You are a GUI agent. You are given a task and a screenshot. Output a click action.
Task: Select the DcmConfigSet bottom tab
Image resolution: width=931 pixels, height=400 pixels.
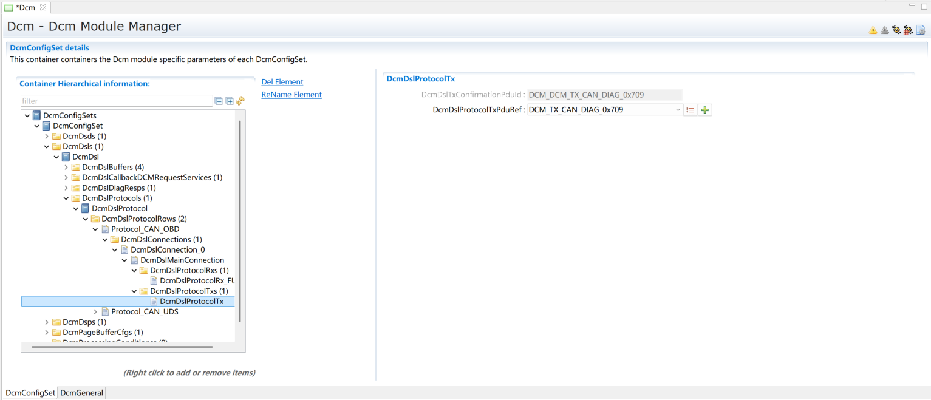pyautogui.click(x=30, y=393)
